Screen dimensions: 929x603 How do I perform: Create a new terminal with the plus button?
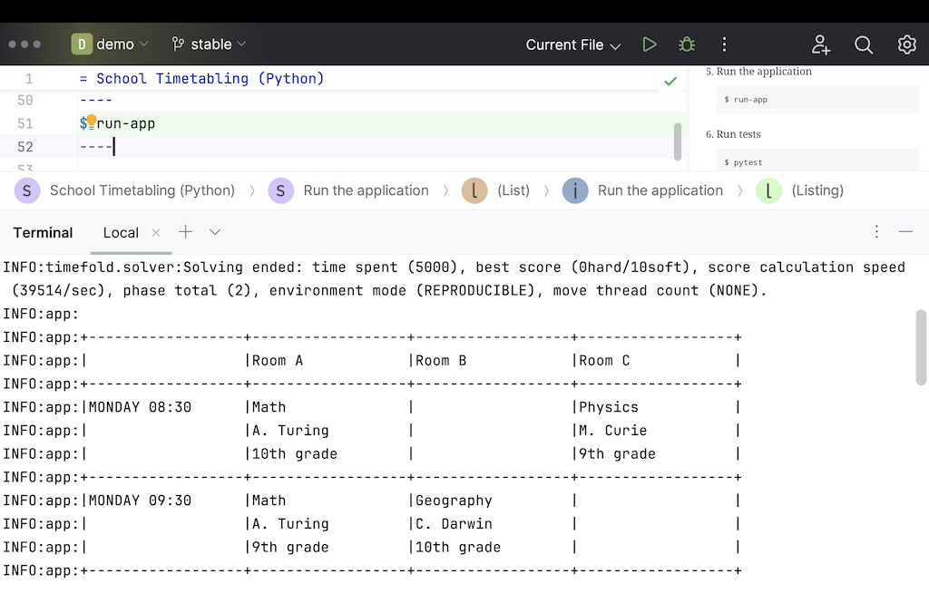[x=185, y=232]
